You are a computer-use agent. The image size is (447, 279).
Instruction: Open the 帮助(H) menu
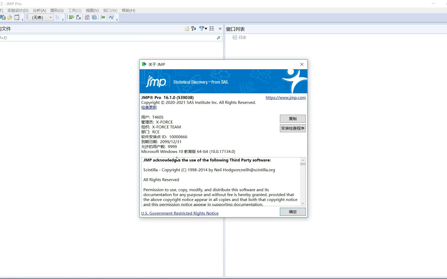click(x=128, y=10)
